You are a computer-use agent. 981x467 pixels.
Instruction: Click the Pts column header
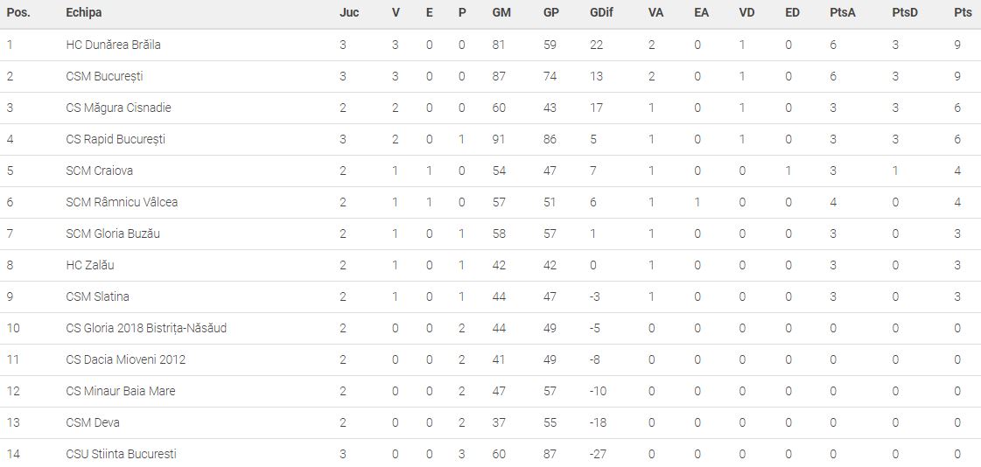coord(963,13)
